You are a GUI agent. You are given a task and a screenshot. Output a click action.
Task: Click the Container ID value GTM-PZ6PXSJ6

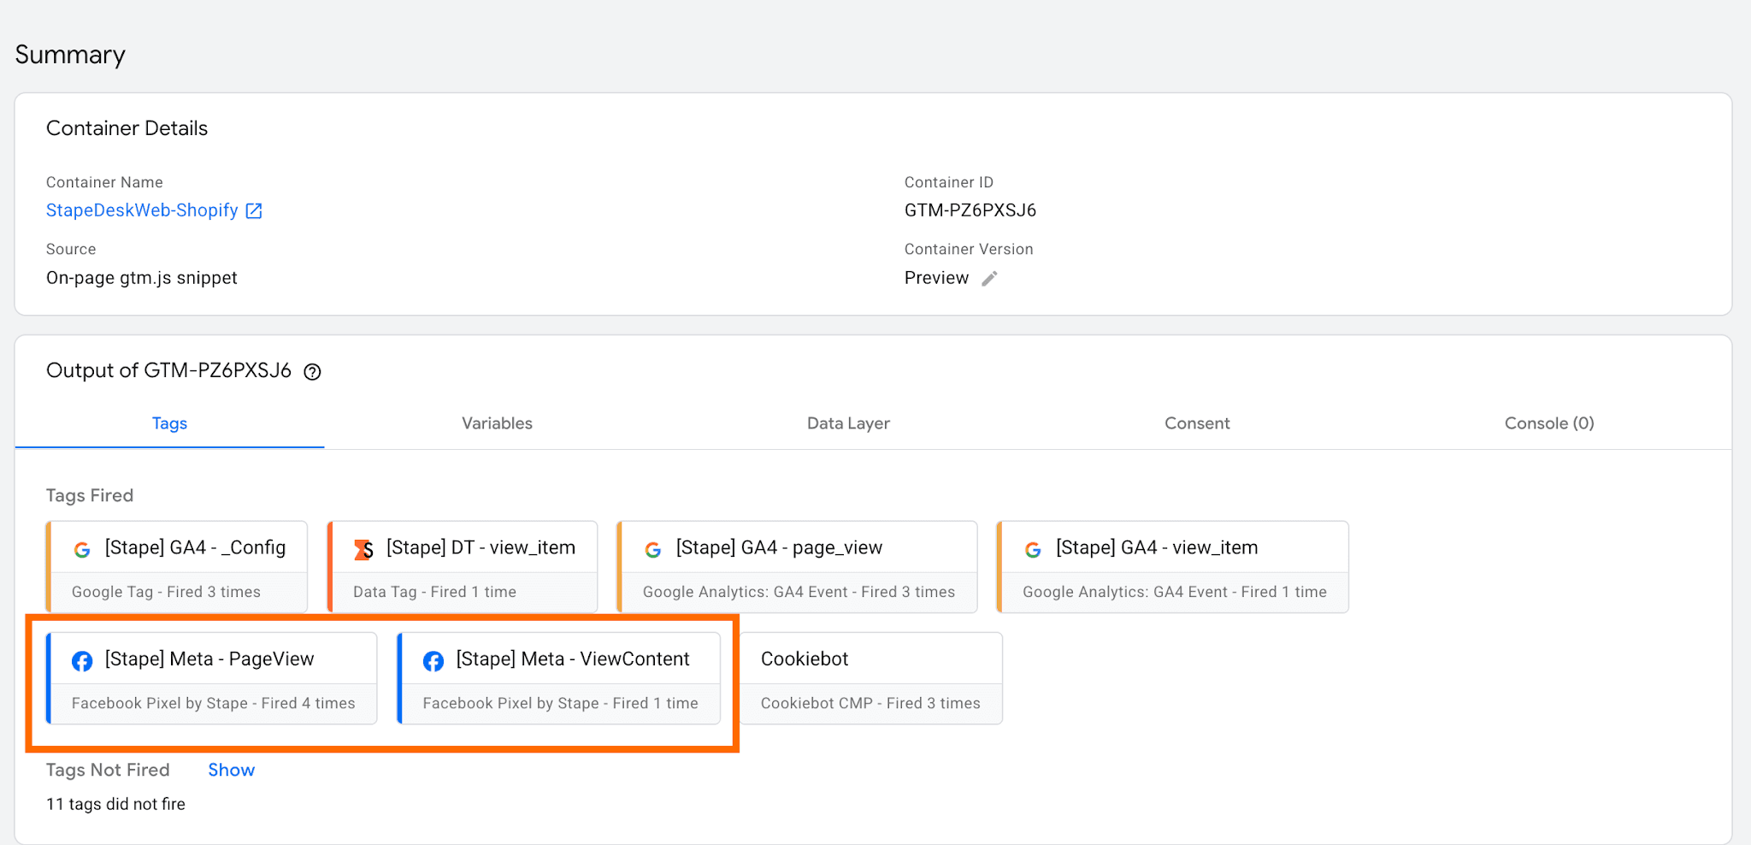pyautogui.click(x=970, y=210)
